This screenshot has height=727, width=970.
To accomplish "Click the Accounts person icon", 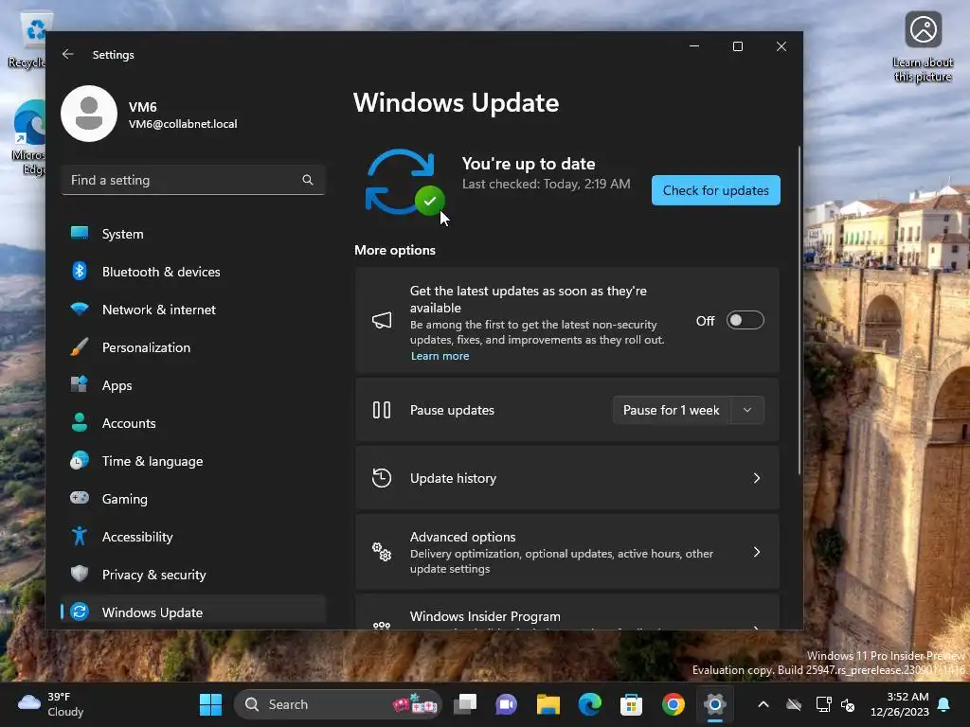I will tap(80, 422).
